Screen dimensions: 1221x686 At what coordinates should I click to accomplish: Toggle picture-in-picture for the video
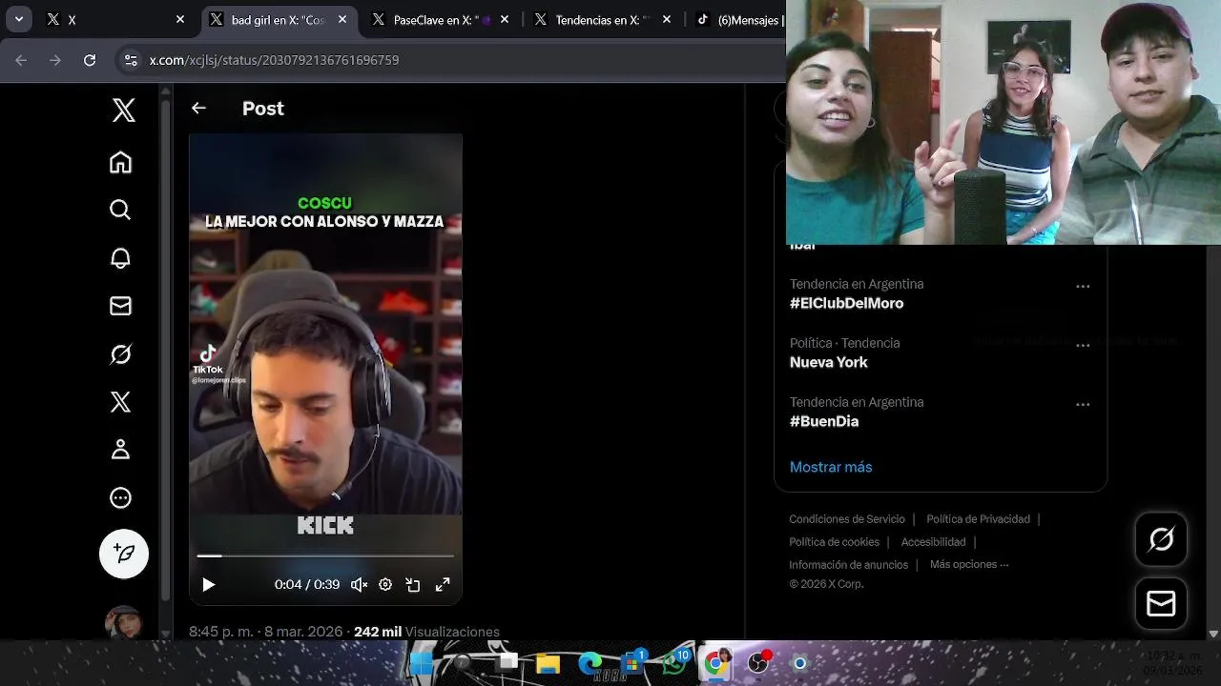pos(413,585)
